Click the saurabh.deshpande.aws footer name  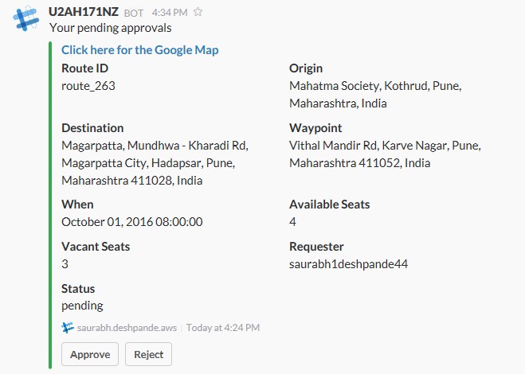point(127,328)
